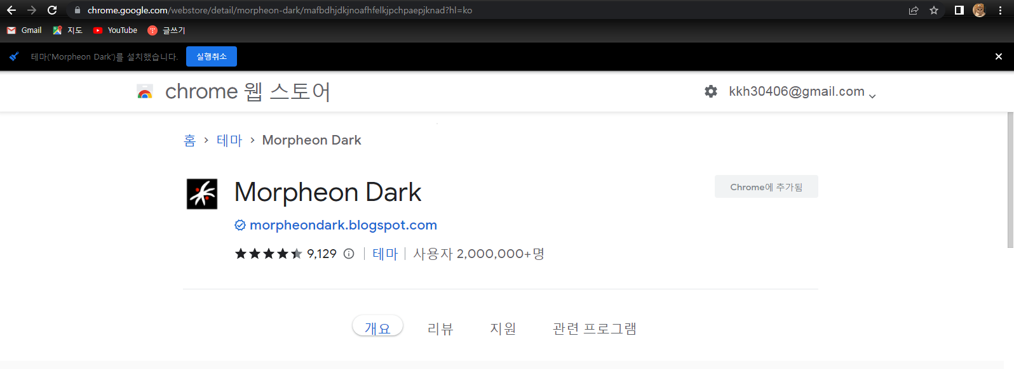Click the Morpheon Dark theme icon

point(202,194)
